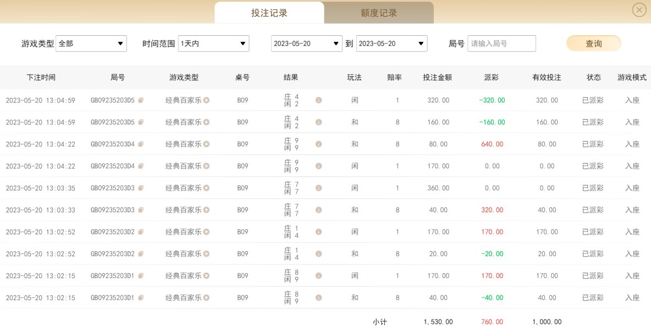
Task: Expand the 时间范围 dropdown set to 1天内
Action: (213, 43)
